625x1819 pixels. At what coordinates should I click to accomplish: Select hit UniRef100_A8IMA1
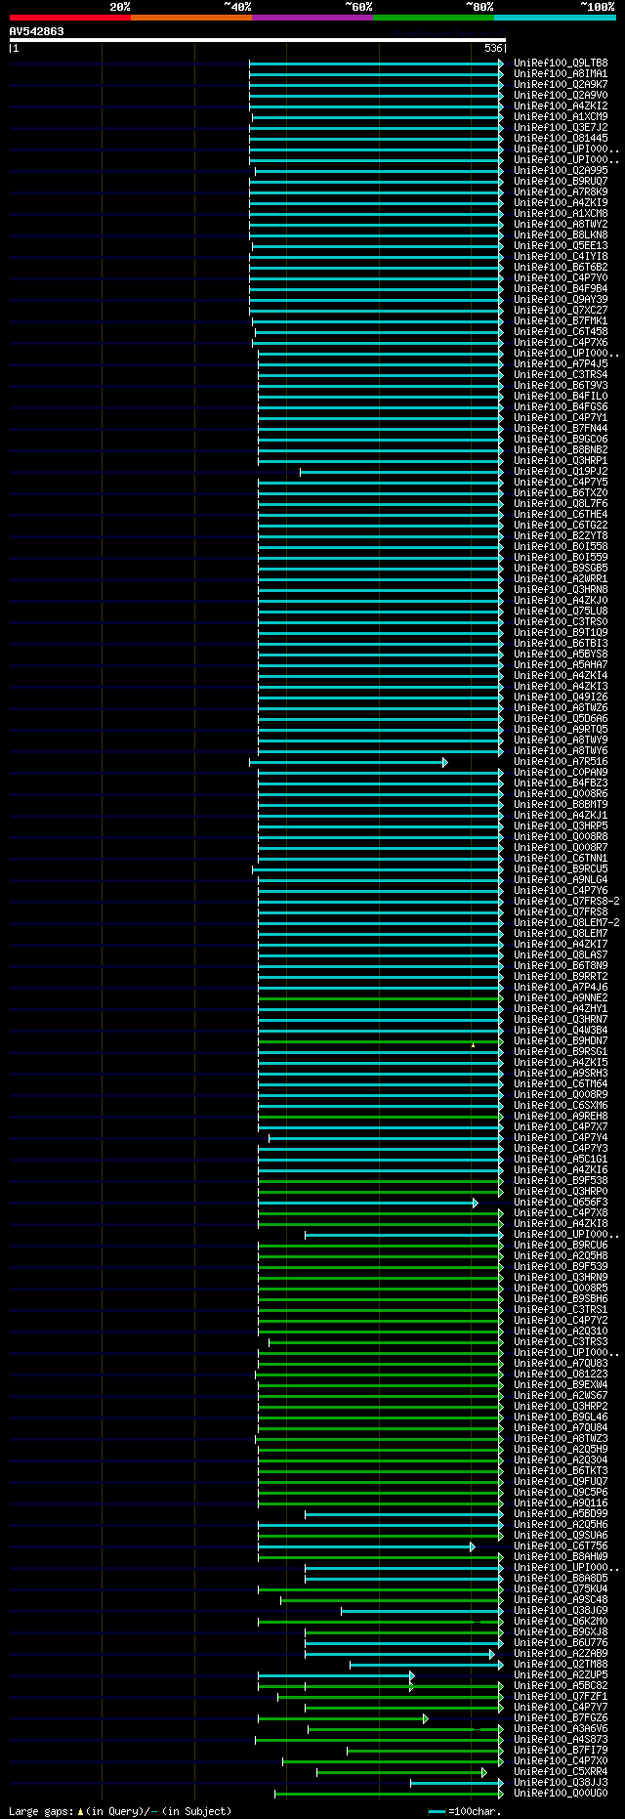(x=561, y=74)
